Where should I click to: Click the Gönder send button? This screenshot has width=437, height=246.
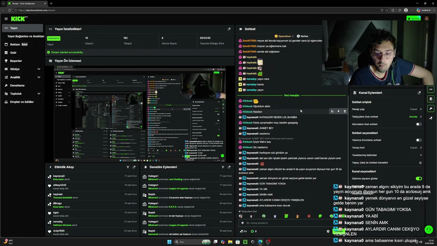point(339,231)
